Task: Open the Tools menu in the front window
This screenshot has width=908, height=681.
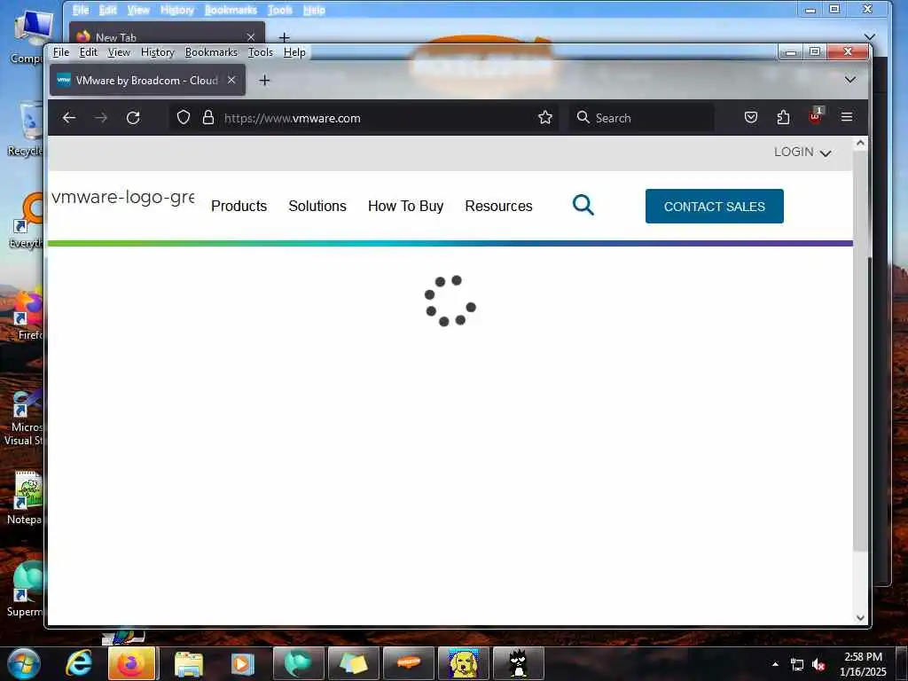Action: (261, 52)
